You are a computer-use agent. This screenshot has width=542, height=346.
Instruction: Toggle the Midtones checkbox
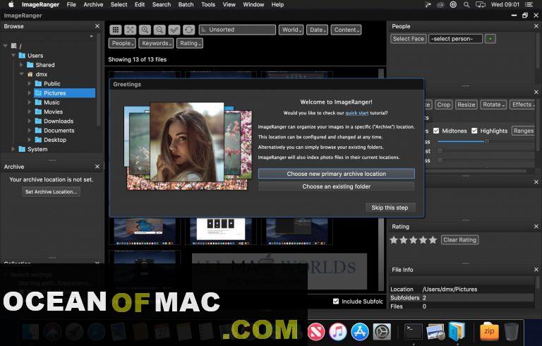pyautogui.click(x=436, y=131)
